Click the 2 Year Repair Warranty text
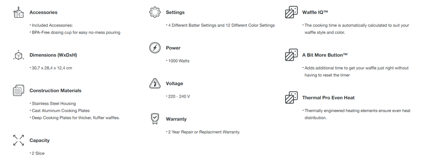 pyautogui.click(x=204, y=132)
